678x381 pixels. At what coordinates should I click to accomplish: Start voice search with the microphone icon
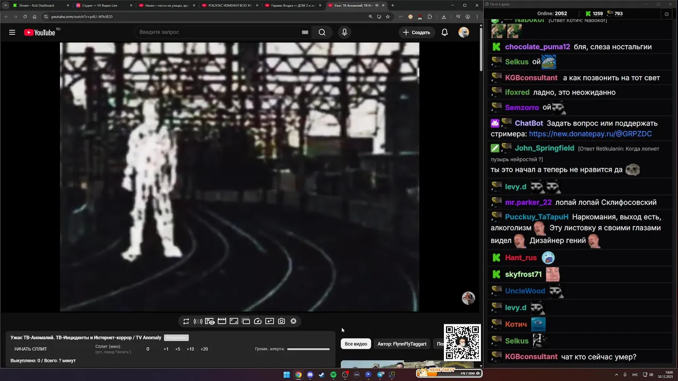point(344,32)
